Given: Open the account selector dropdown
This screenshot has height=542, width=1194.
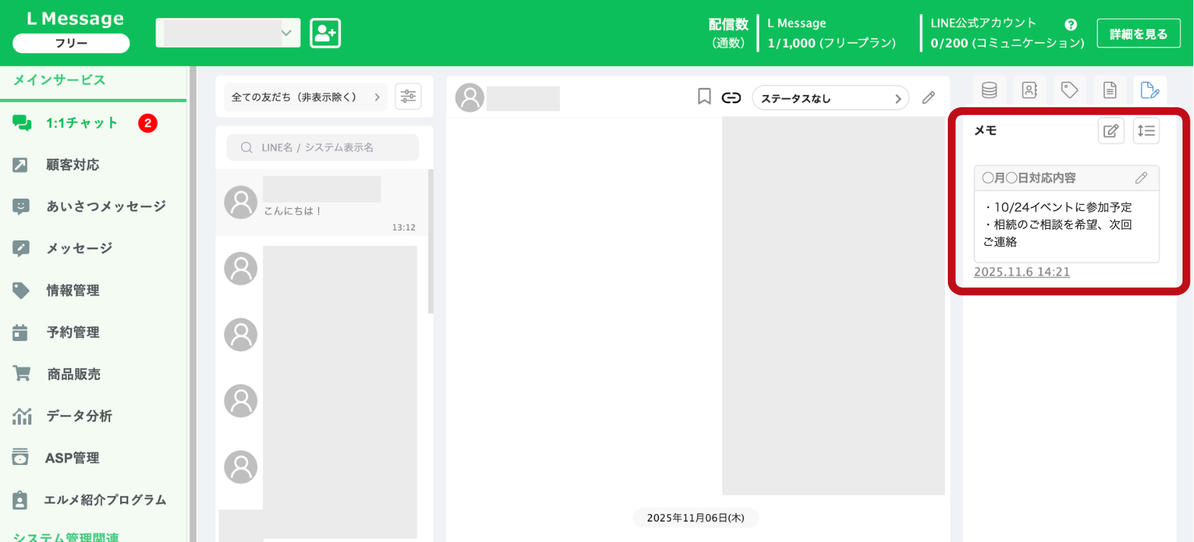Looking at the screenshot, I should click(x=228, y=33).
